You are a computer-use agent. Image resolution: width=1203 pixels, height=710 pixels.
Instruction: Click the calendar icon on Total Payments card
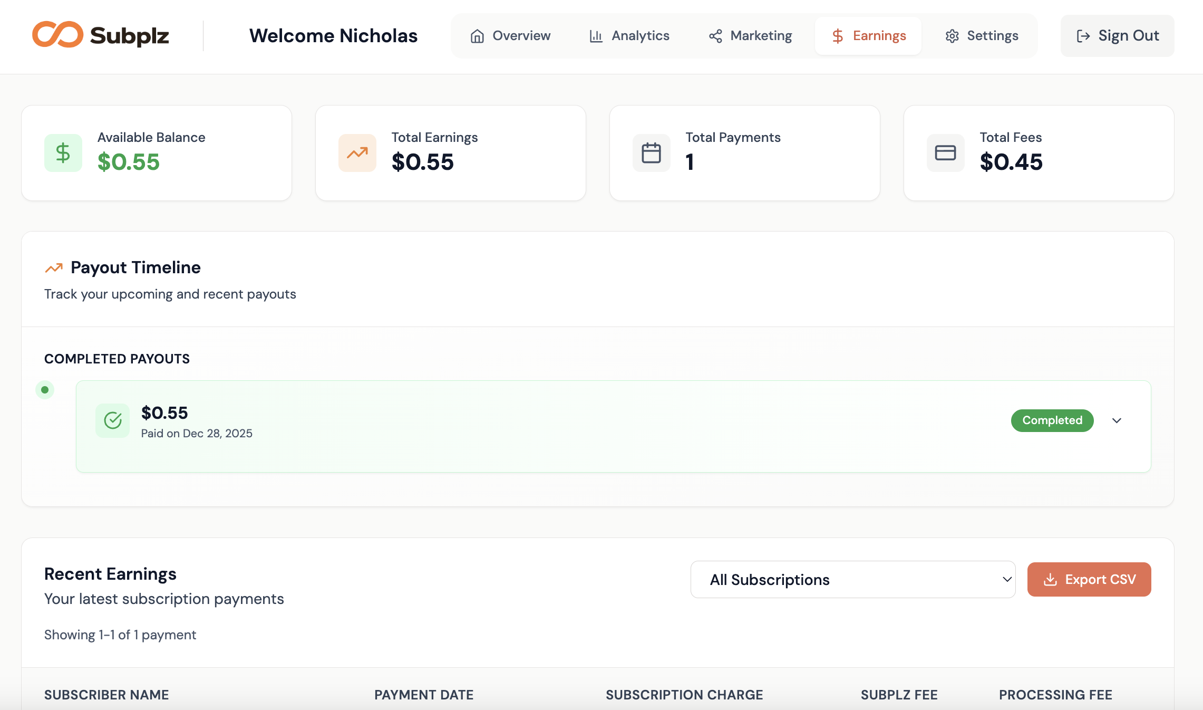tap(651, 152)
